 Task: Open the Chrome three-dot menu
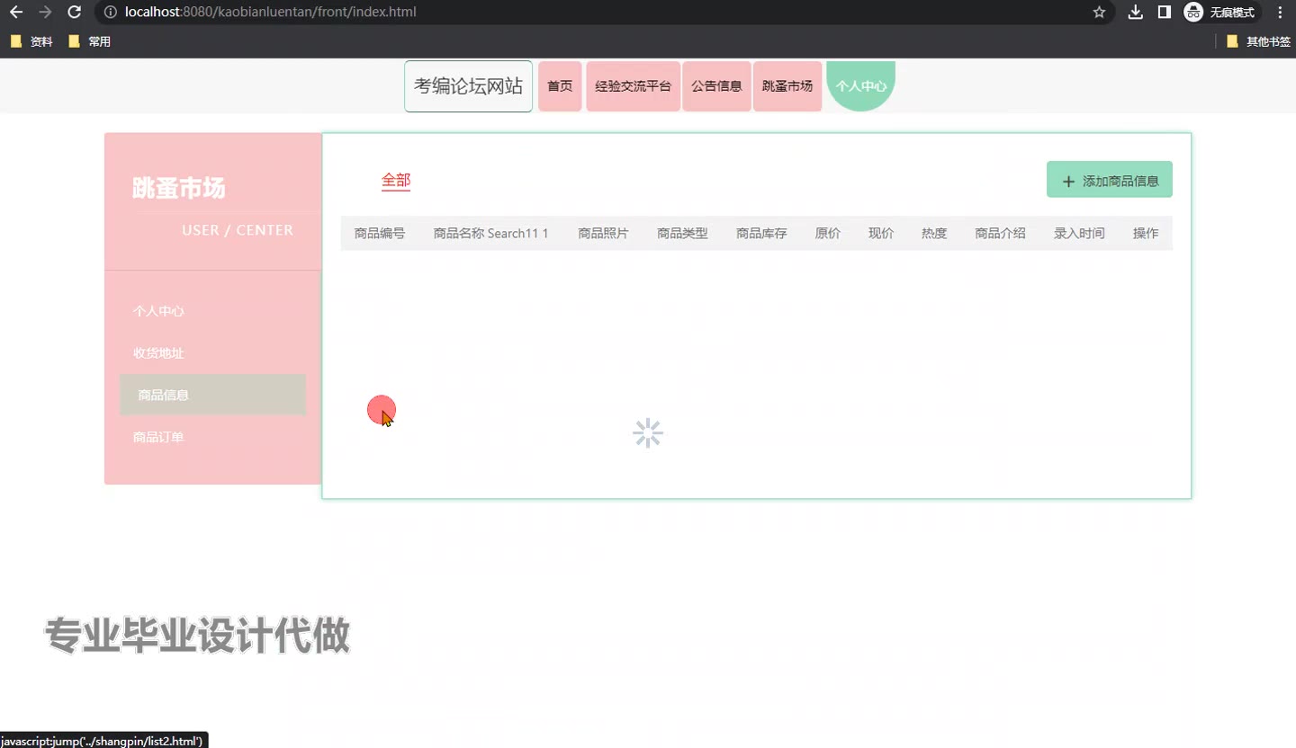(1281, 13)
